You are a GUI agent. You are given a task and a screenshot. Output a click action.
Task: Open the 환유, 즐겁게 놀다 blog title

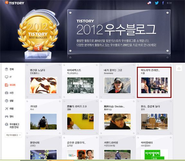(x=150, y=106)
